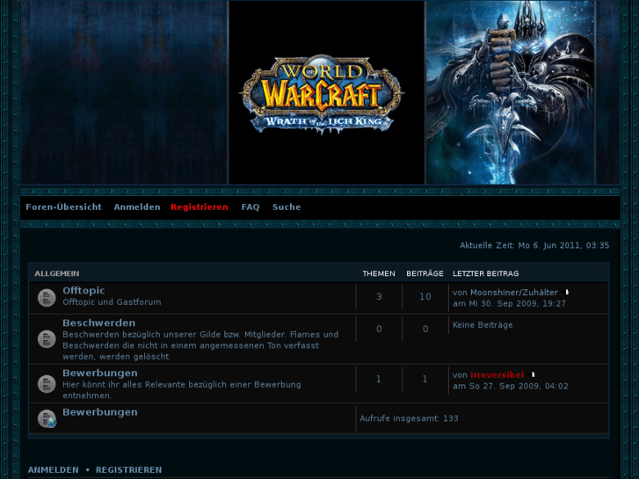
Task: Open Irreversibel's user profile
Action: point(497,374)
